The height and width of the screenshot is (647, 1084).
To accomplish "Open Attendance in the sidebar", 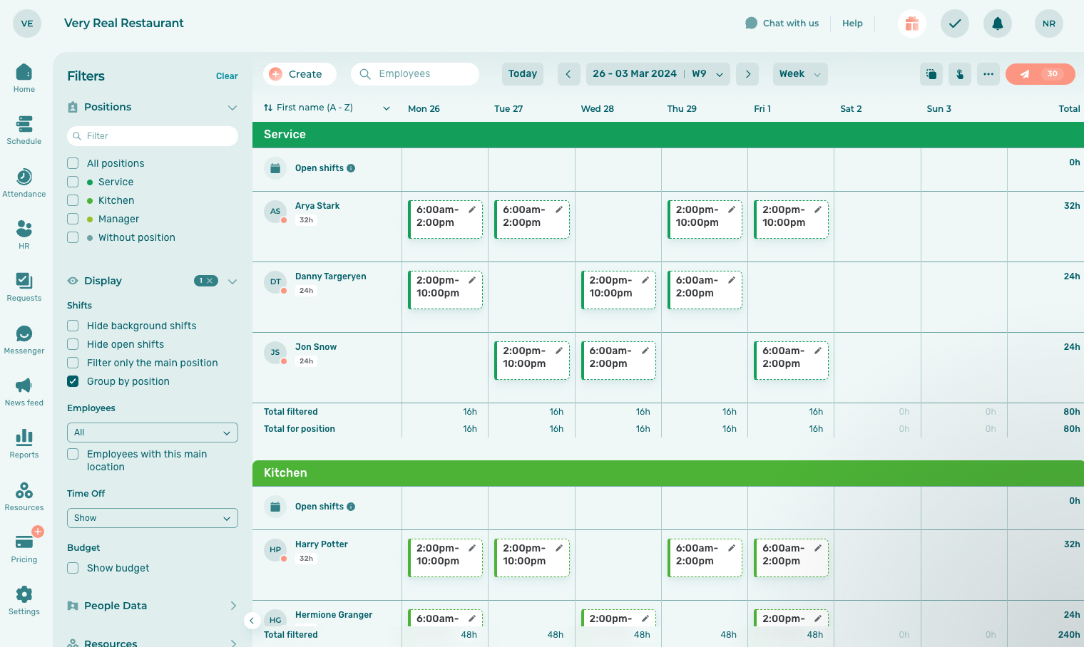I will 24,183.
